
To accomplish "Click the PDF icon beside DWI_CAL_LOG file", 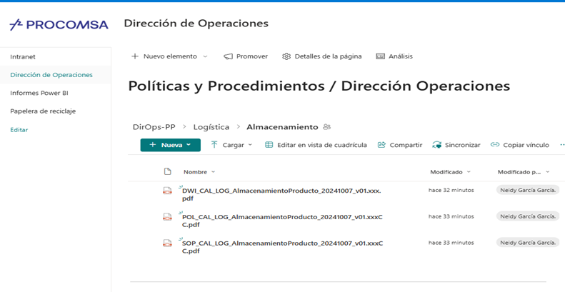I will pyautogui.click(x=167, y=191).
